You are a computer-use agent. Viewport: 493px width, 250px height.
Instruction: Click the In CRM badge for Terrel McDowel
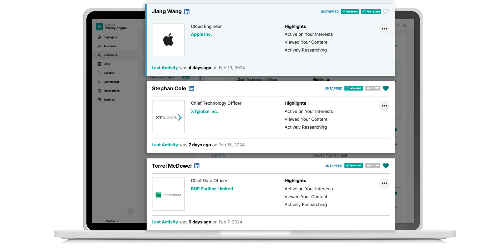click(373, 166)
